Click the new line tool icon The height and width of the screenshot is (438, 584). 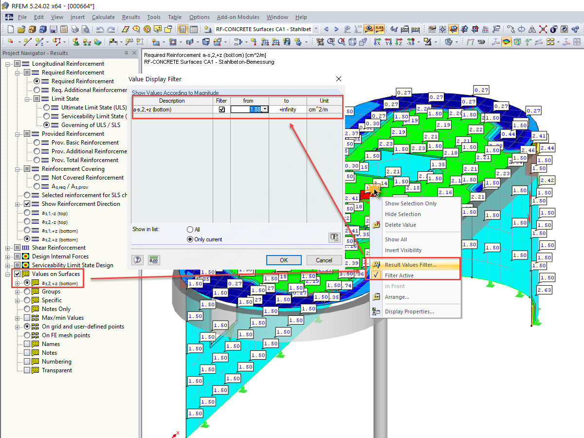pos(27,42)
